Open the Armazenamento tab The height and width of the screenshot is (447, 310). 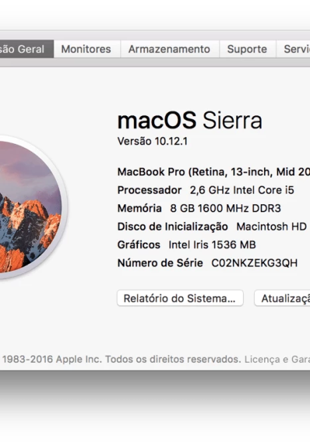click(170, 49)
